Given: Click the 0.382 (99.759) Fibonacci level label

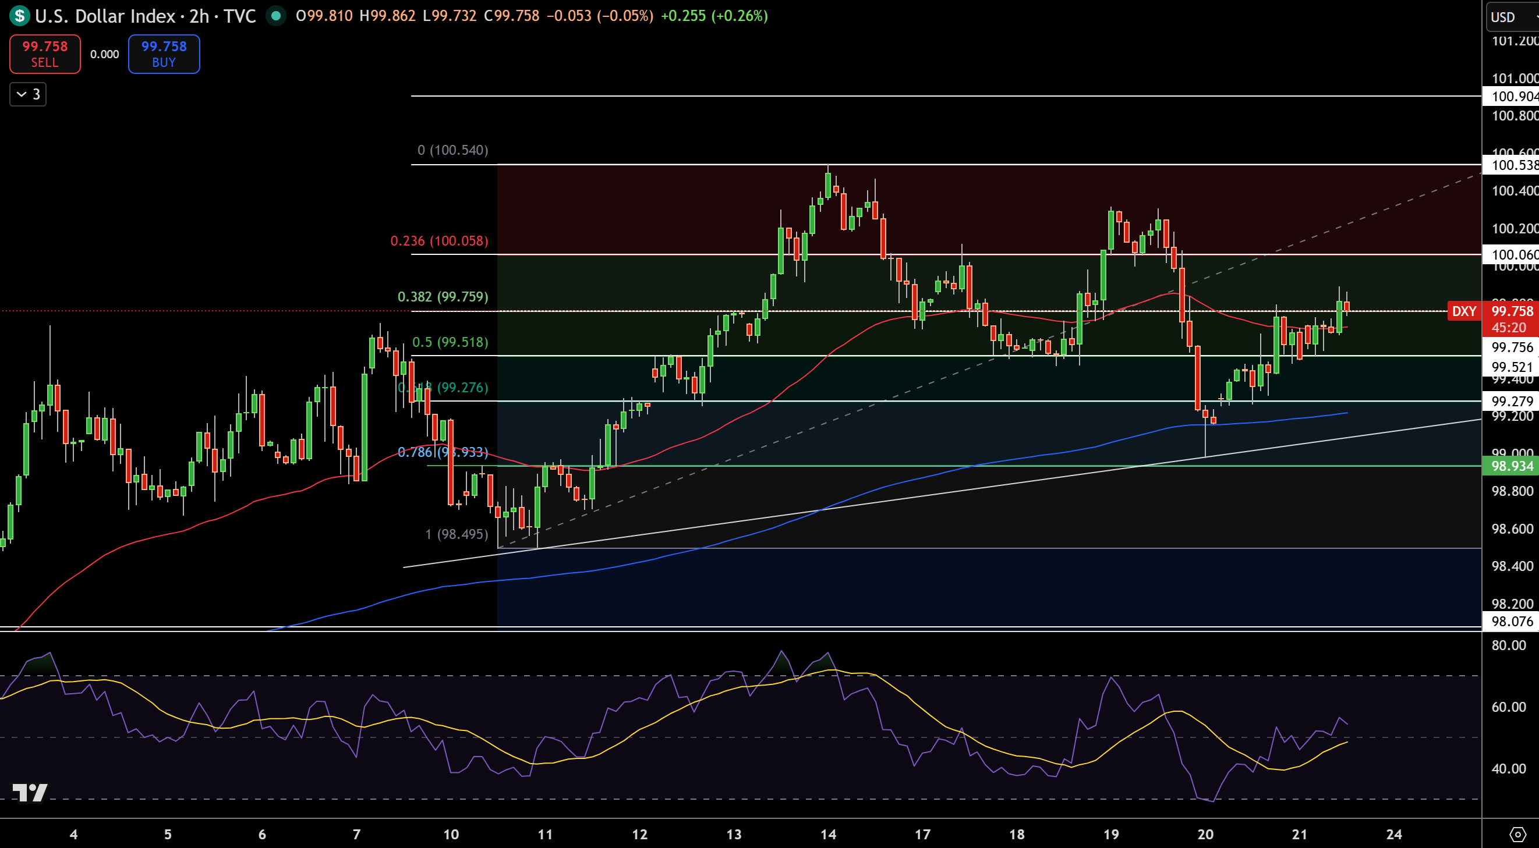Looking at the screenshot, I should pos(443,297).
